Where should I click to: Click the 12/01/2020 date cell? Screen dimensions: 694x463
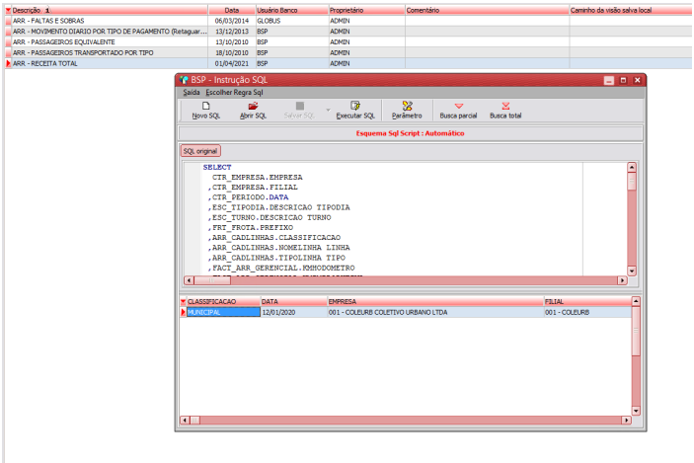293,313
